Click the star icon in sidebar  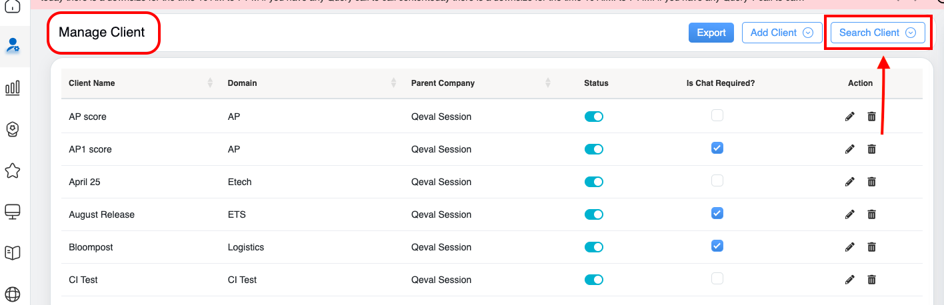click(13, 171)
